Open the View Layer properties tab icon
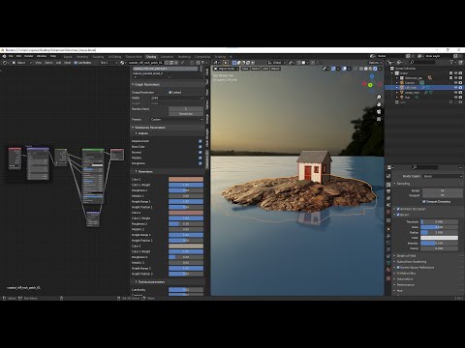The height and width of the screenshot is (348, 465). click(388, 198)
